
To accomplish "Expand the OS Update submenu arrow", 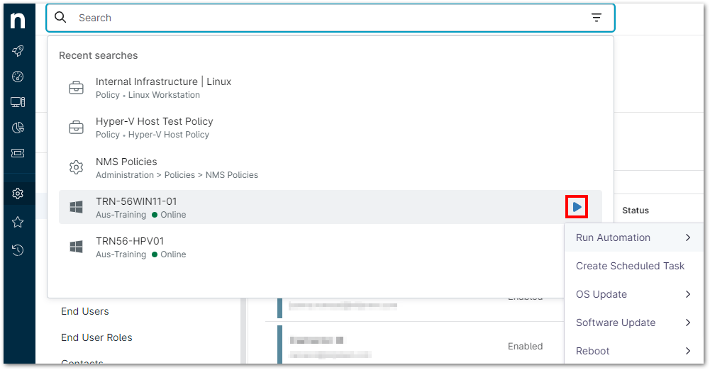I will coord(687,294).
